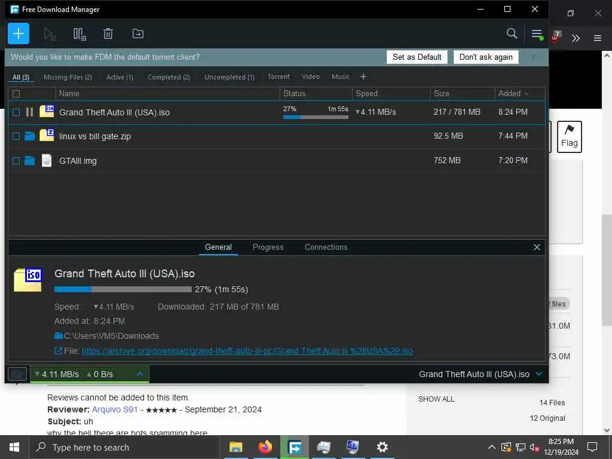
Task: Select the Missing Files (2) filter tab
Action: (68, 77)
